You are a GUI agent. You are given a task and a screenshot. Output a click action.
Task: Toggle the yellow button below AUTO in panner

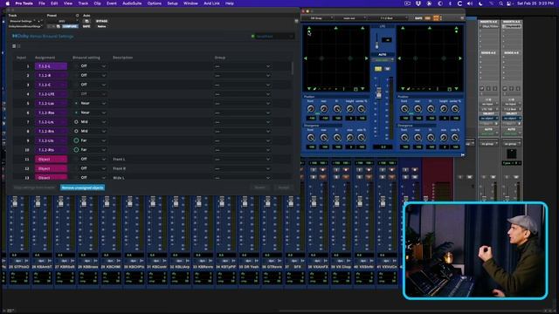point(378,69)
